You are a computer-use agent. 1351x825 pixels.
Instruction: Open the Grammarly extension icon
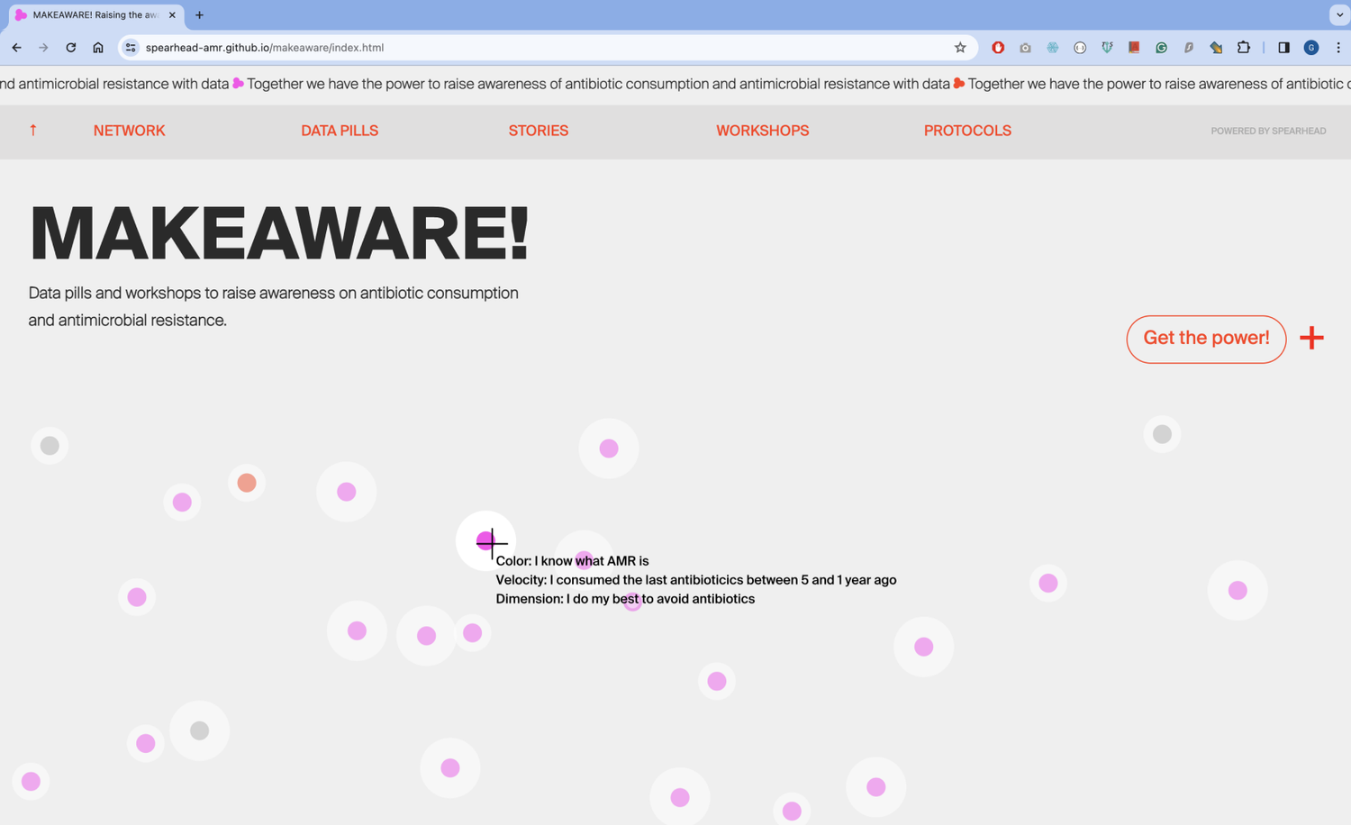pyautogui.click(x=1161, y=48)
